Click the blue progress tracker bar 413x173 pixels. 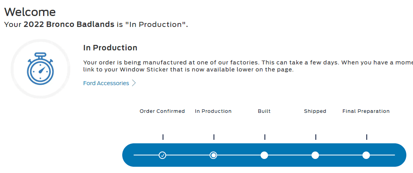coord(264,155)
